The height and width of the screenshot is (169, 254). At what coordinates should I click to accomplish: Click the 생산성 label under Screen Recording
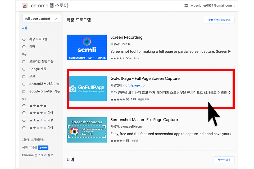136,58
